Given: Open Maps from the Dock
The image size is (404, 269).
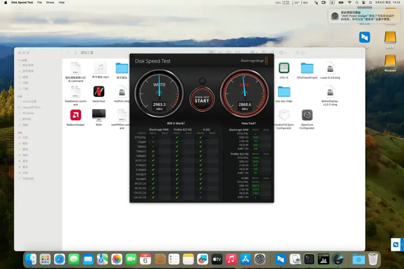Looking at the screenshot, I should tap(102, 259).
